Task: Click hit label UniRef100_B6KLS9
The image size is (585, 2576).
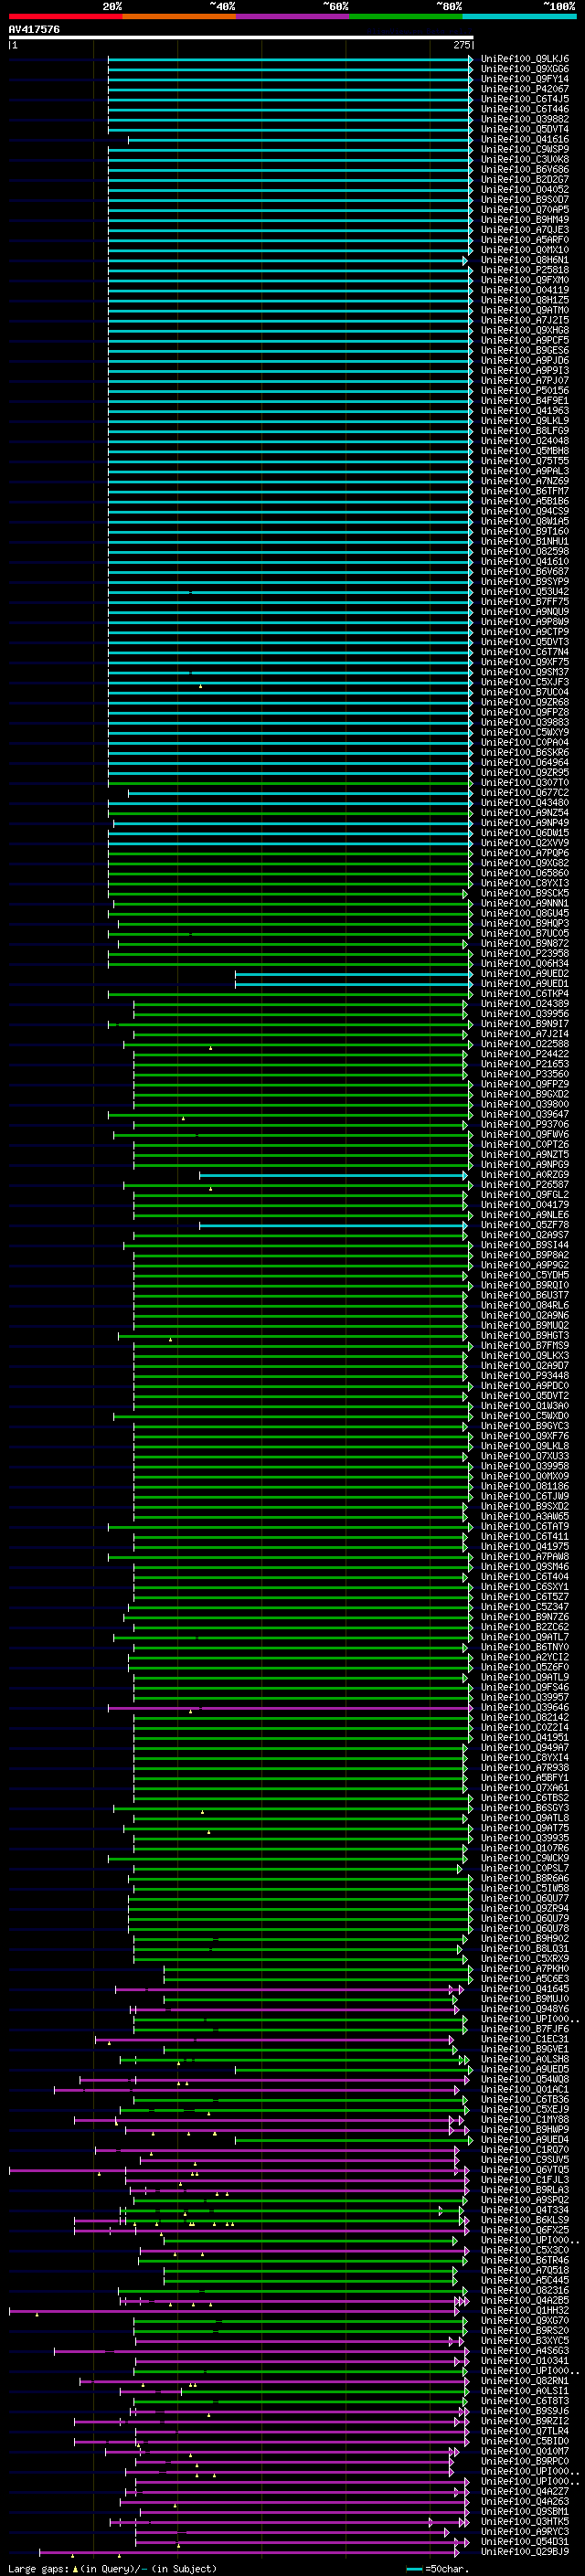Action: tap(525, 2219)
